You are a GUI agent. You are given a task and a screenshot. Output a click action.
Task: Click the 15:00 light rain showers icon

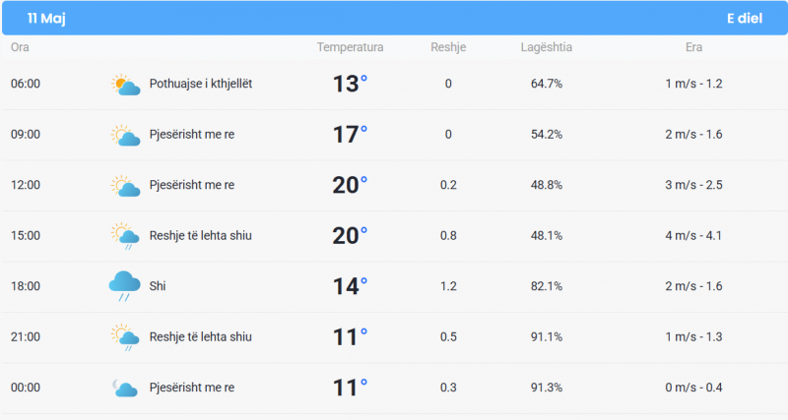click(125, 236)
